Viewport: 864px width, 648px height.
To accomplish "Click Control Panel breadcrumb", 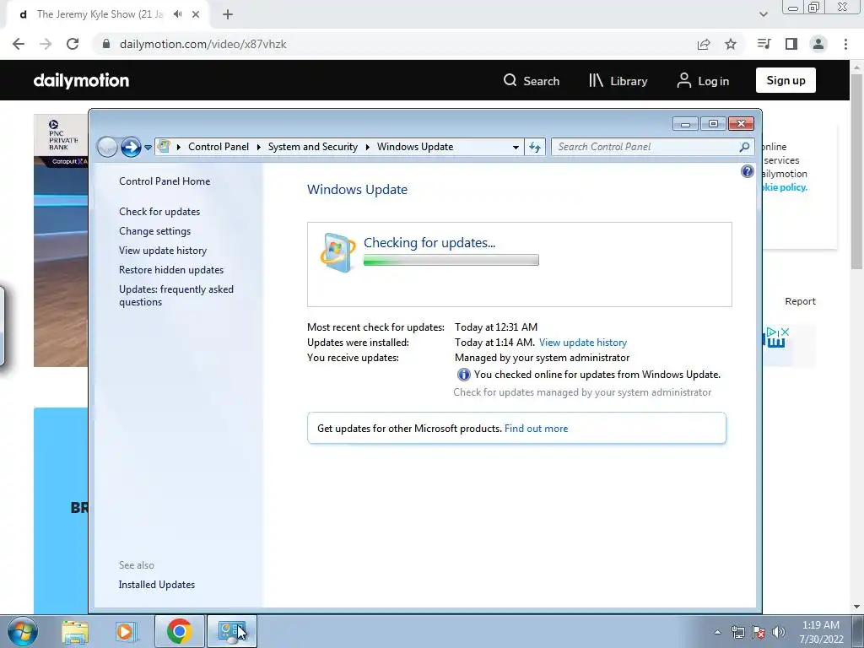I will point(219,147).
